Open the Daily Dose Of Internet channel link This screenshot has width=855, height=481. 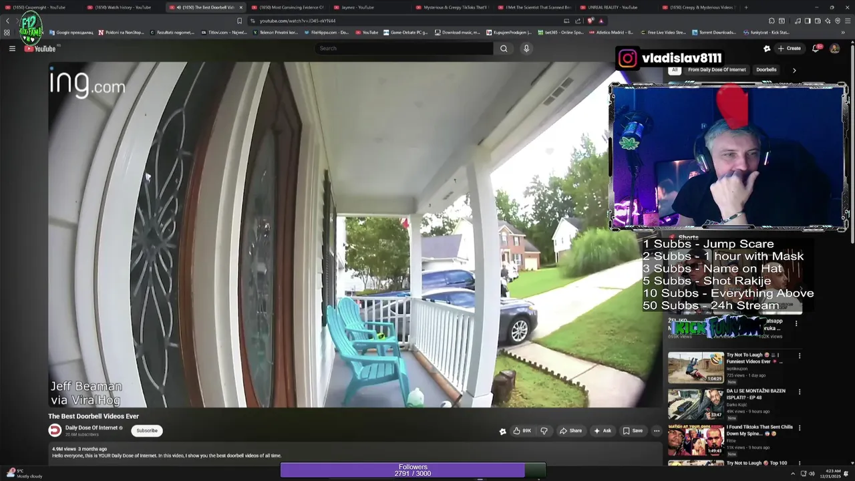[92, 428]
